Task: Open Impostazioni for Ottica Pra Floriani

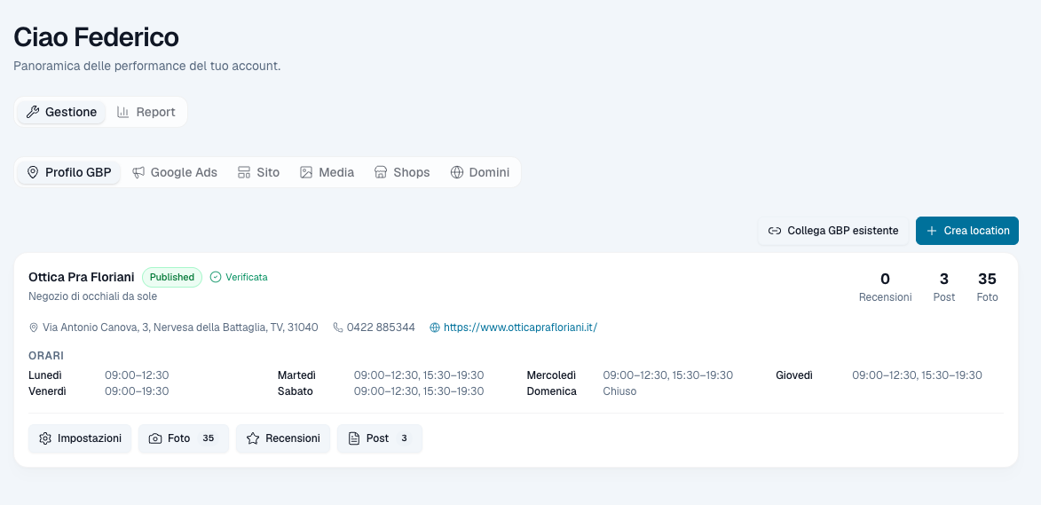Action: [80, 438]
